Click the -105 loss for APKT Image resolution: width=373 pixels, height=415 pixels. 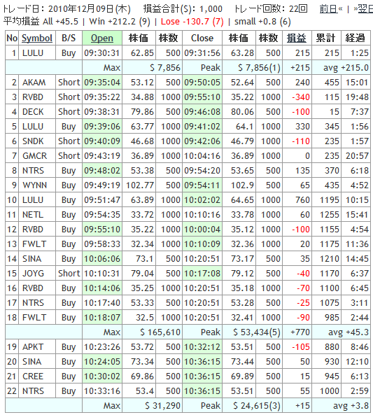[x=301, y=347]
